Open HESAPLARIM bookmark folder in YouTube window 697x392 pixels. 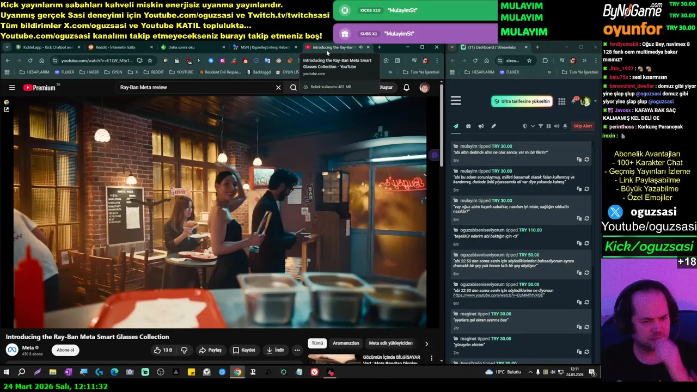(35, 72)
